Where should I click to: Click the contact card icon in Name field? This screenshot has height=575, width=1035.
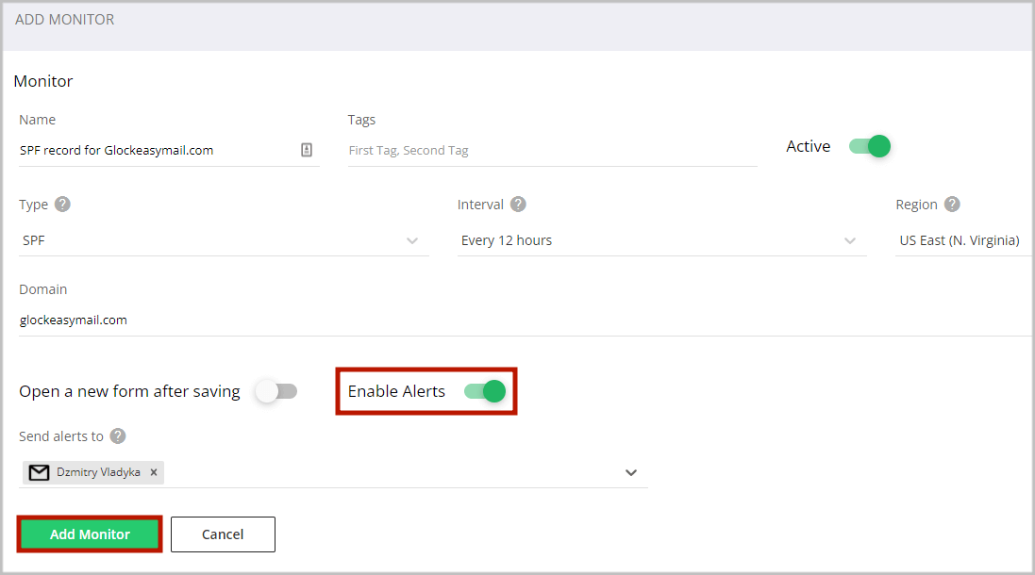307,150
